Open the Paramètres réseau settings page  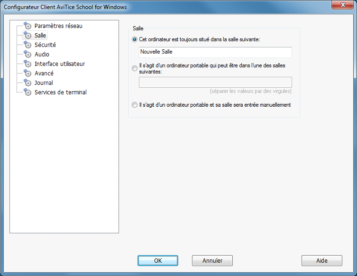[x=58, y=26]
